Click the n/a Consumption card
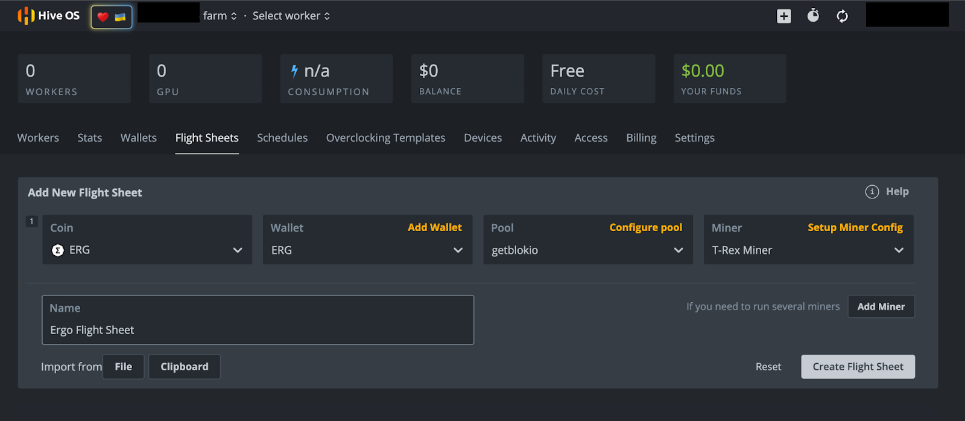This screenshot has height=421, width=965. click(x=337, y=78)
